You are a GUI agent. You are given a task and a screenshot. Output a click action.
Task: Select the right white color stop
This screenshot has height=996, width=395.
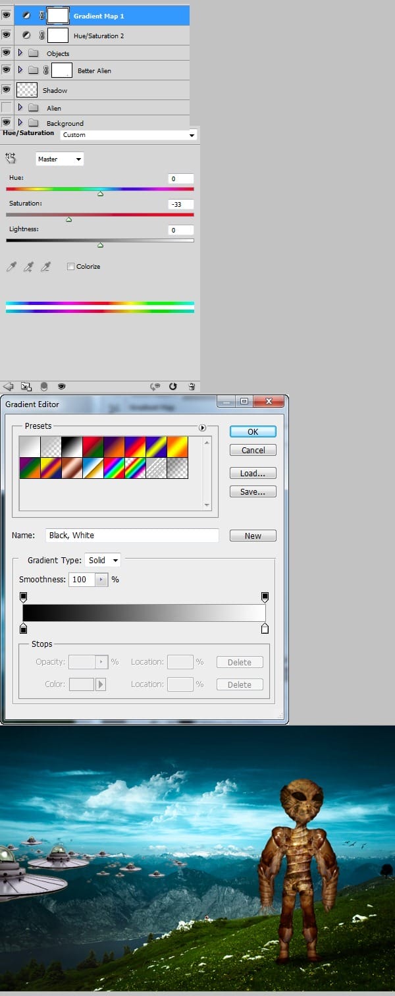265,628
